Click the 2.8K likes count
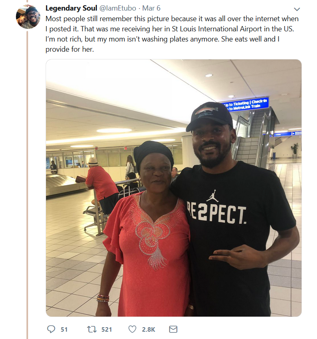This screenshot has height=339, width=317. 149,330
